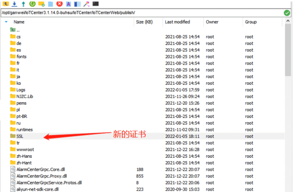Select the pems folder
The height and width of the screenshot is (192, 294).
click(21, 103)
